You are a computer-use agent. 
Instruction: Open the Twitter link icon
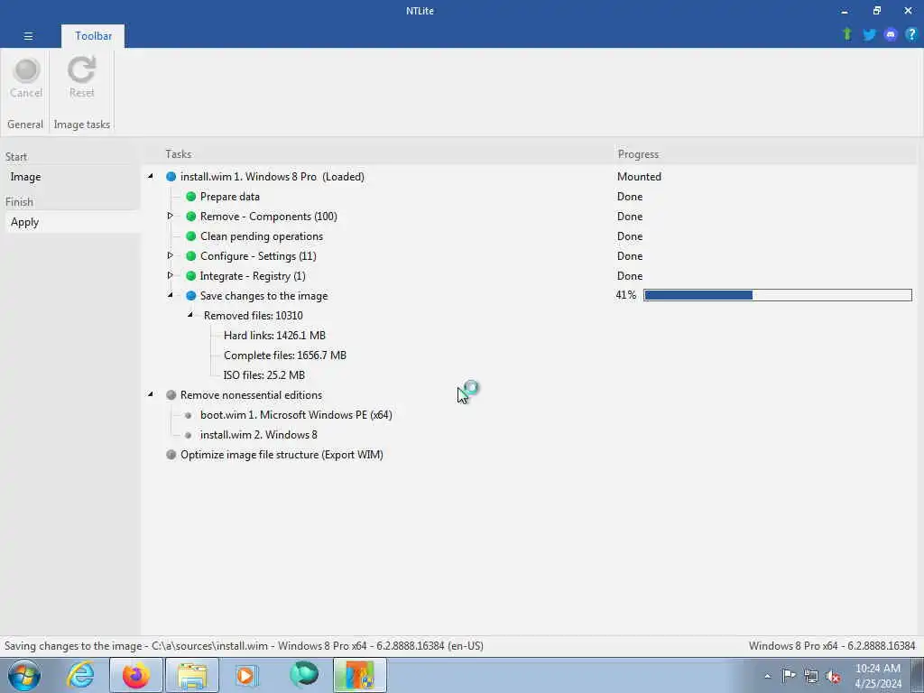tap(869, 34)
